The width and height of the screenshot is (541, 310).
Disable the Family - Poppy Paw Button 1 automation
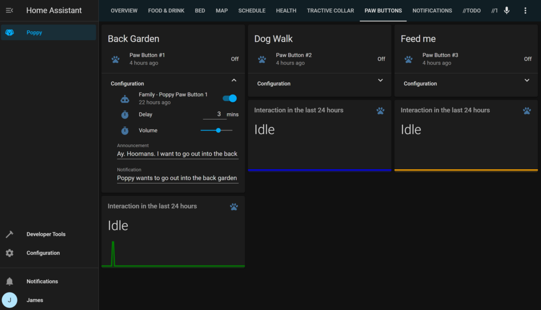(230, 98)
